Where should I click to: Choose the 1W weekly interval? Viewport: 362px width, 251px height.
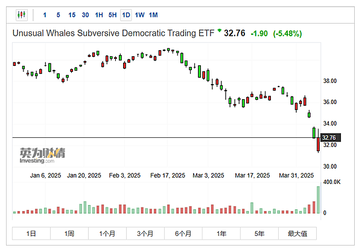140,15
